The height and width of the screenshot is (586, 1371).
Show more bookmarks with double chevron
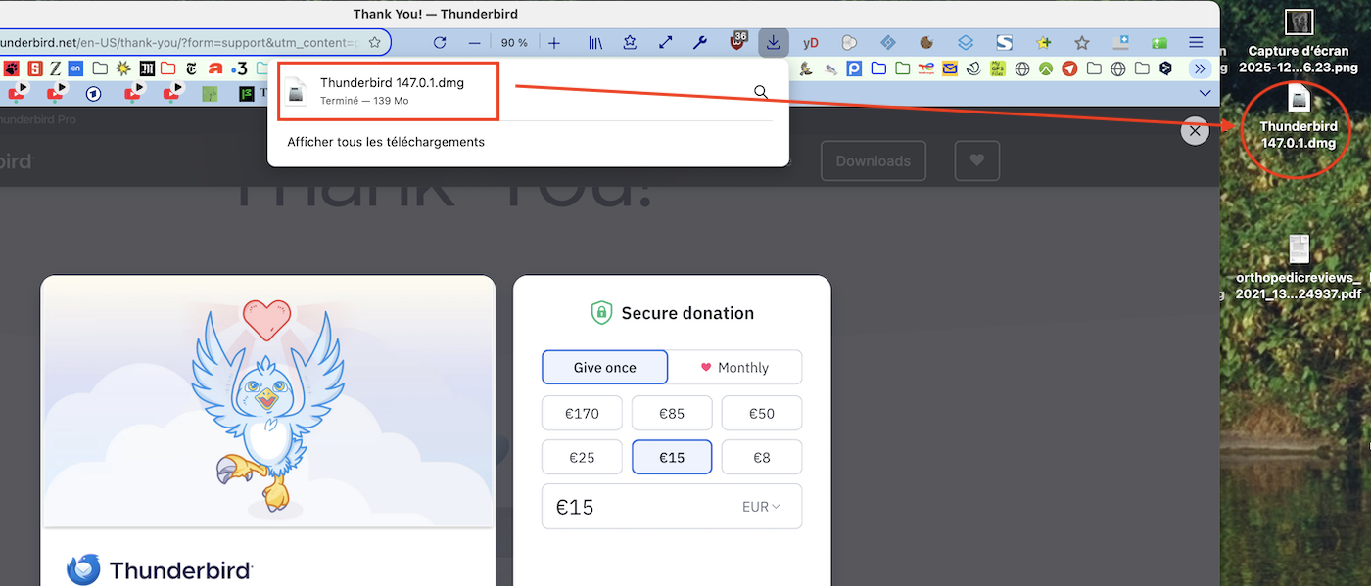pos(1199,68)
